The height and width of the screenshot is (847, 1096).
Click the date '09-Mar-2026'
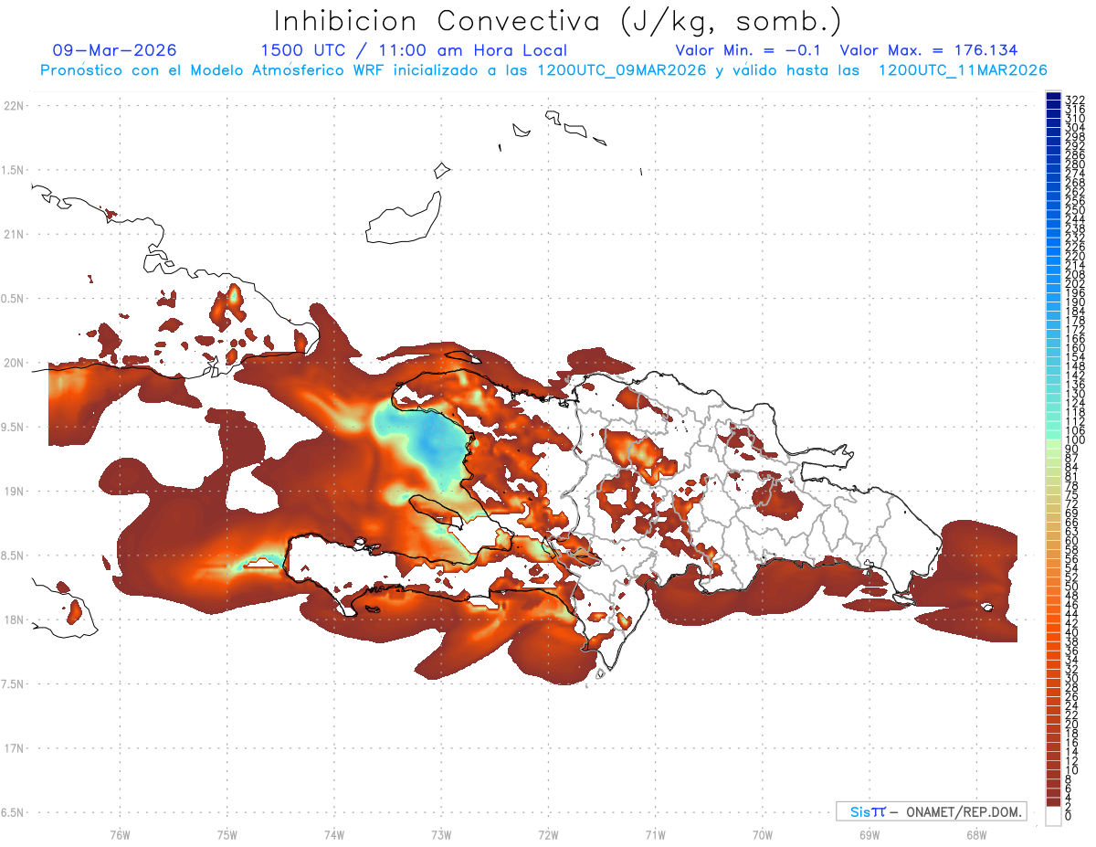pyautogui.click(x=115, y=50)
